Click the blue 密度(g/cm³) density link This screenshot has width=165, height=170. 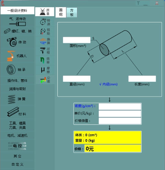(x=85, y=106)
